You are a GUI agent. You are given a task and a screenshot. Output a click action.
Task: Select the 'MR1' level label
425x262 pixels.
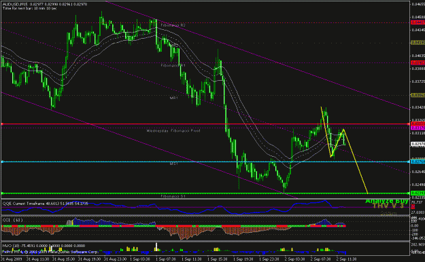(174, 98)
